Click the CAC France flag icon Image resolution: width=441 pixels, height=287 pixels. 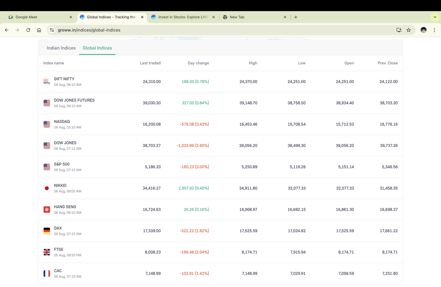tap(47, 273)
